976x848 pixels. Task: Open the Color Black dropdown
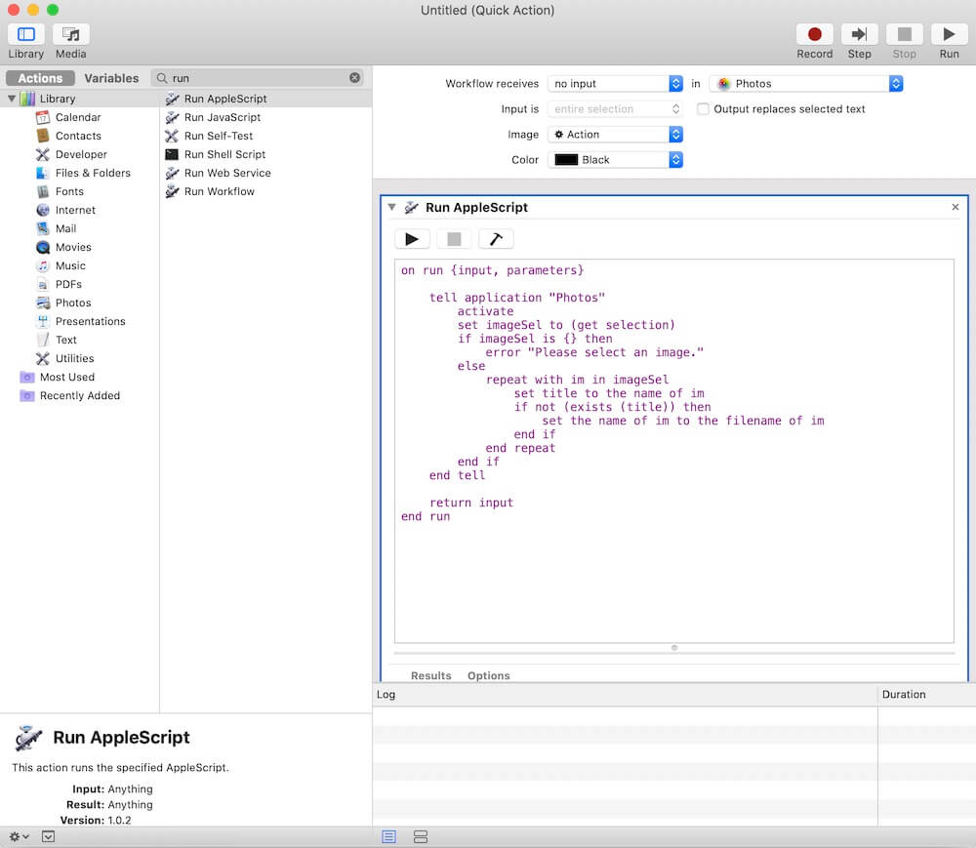(615, 160)
